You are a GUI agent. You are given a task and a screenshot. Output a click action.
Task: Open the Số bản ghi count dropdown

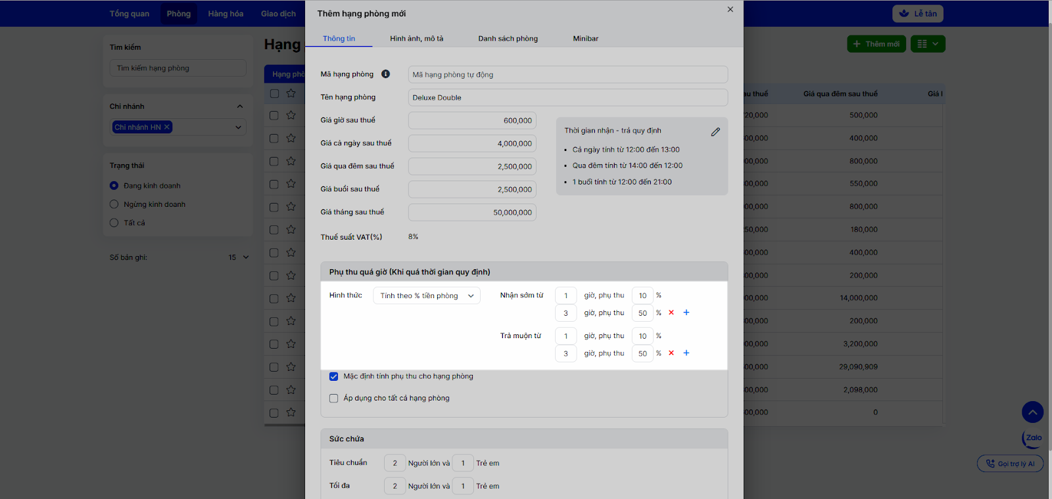click(239, 257)
